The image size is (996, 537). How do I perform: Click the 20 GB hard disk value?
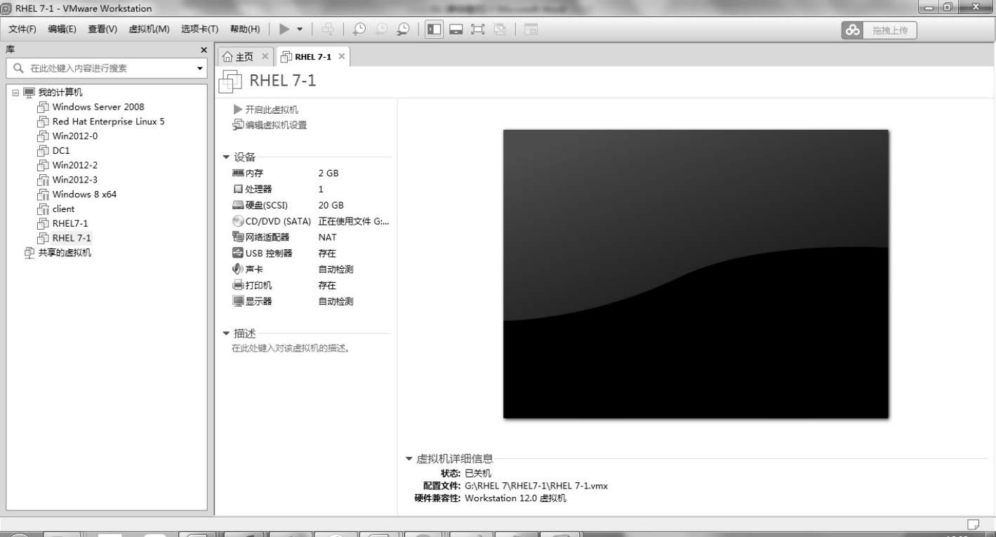coord(331,205)
